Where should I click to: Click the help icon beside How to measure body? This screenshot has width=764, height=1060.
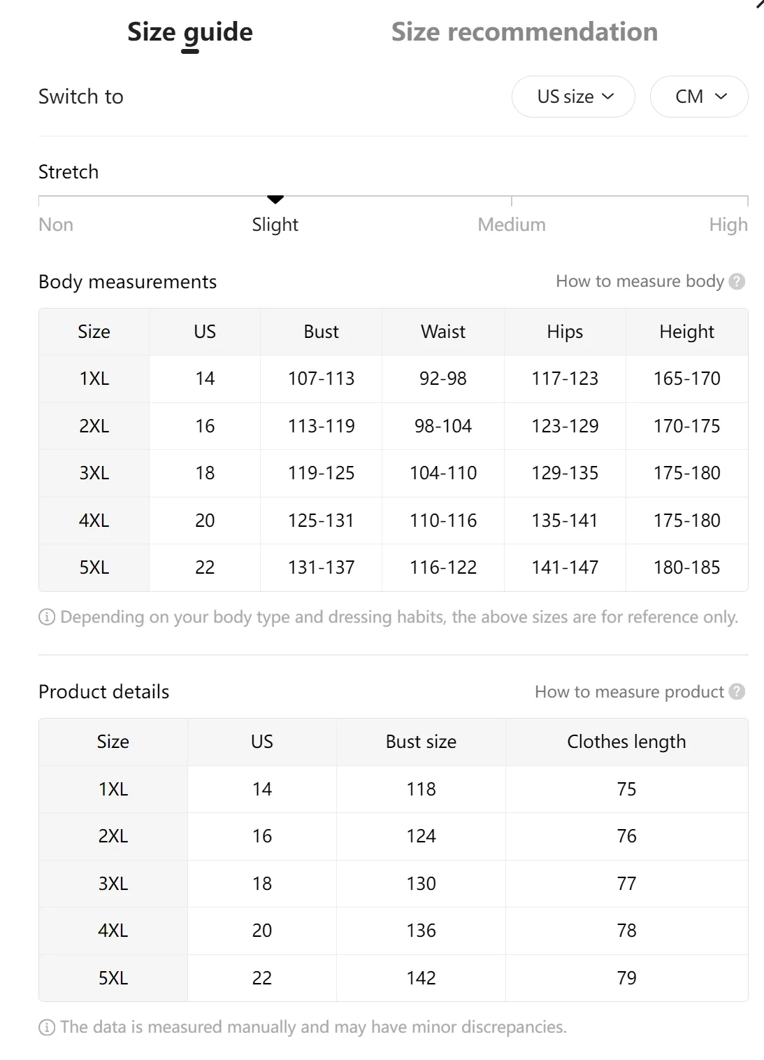[x=737, y=281]
